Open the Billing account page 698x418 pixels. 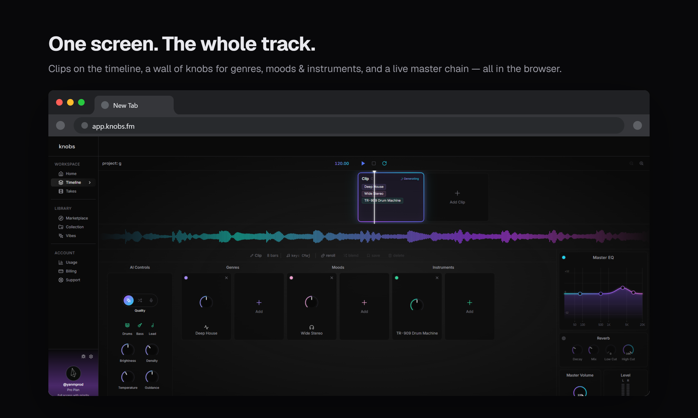click(73, 271)
